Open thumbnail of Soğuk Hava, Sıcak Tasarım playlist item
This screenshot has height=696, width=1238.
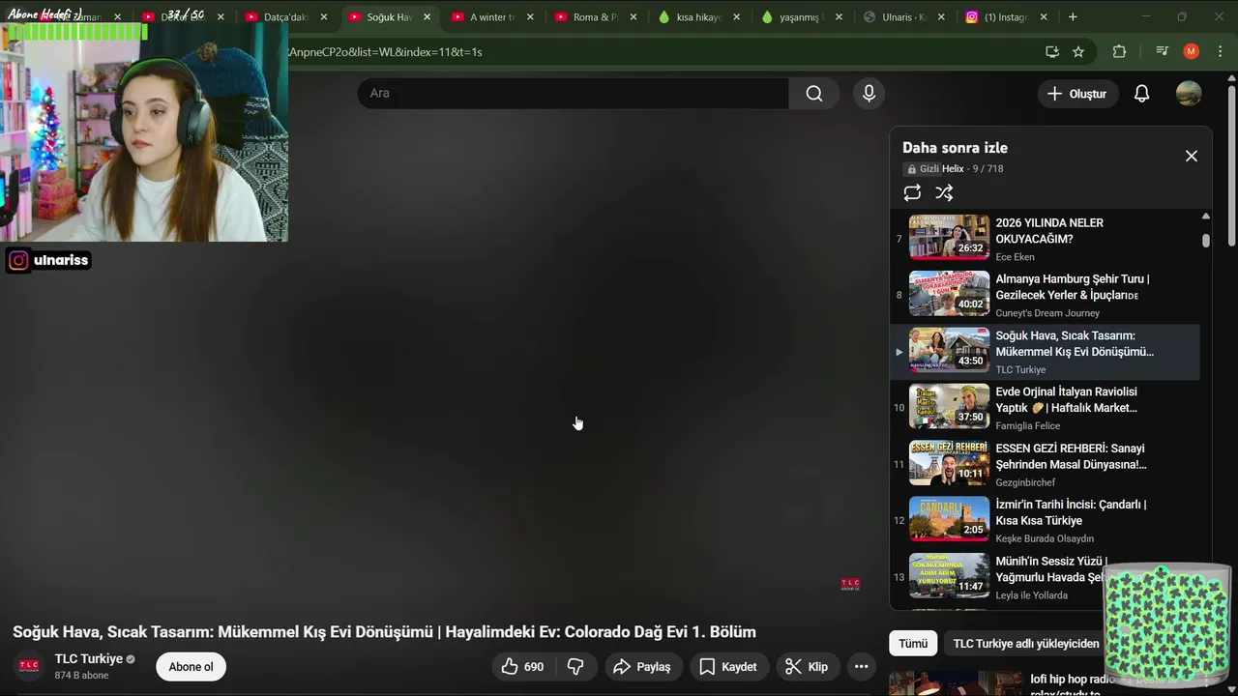(949, 350)
